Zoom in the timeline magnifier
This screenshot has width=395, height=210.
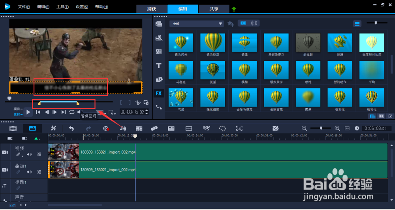click(337, 128)
